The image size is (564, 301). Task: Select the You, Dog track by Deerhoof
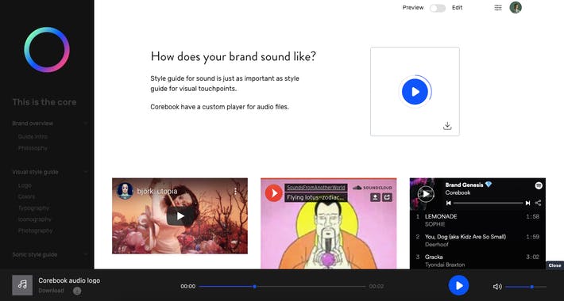[477, 240]
